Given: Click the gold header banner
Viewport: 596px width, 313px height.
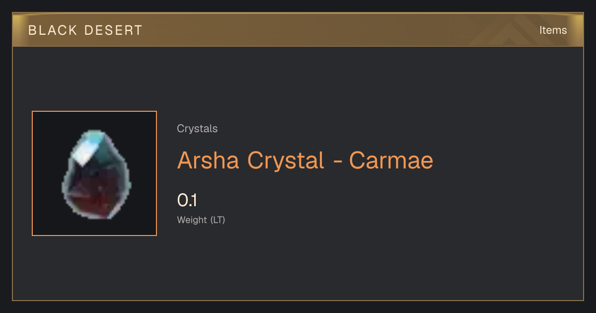Looking at the screenshot, I should [x=298, y=30].
